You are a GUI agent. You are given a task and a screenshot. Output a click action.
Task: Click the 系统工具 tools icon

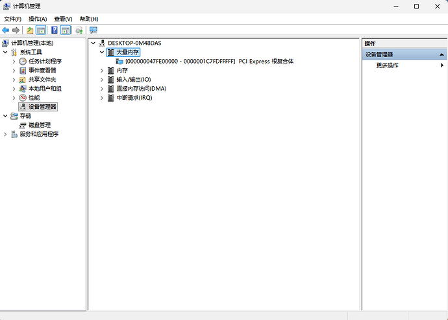[x=14, y=52]
